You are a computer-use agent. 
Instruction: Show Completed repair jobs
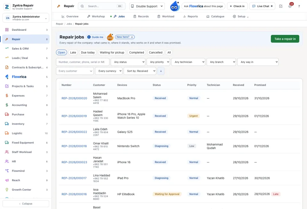coord(137,52)
